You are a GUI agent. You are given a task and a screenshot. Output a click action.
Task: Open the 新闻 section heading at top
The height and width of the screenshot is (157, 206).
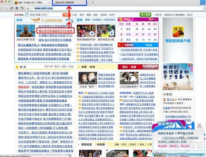[x=19, y=20]
